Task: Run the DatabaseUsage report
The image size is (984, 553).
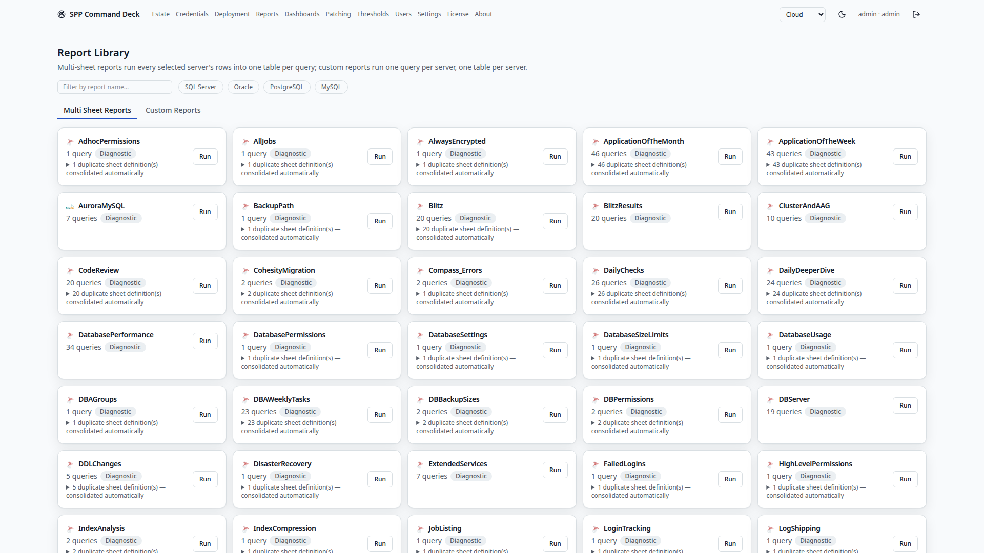Action: pos(905,350)
